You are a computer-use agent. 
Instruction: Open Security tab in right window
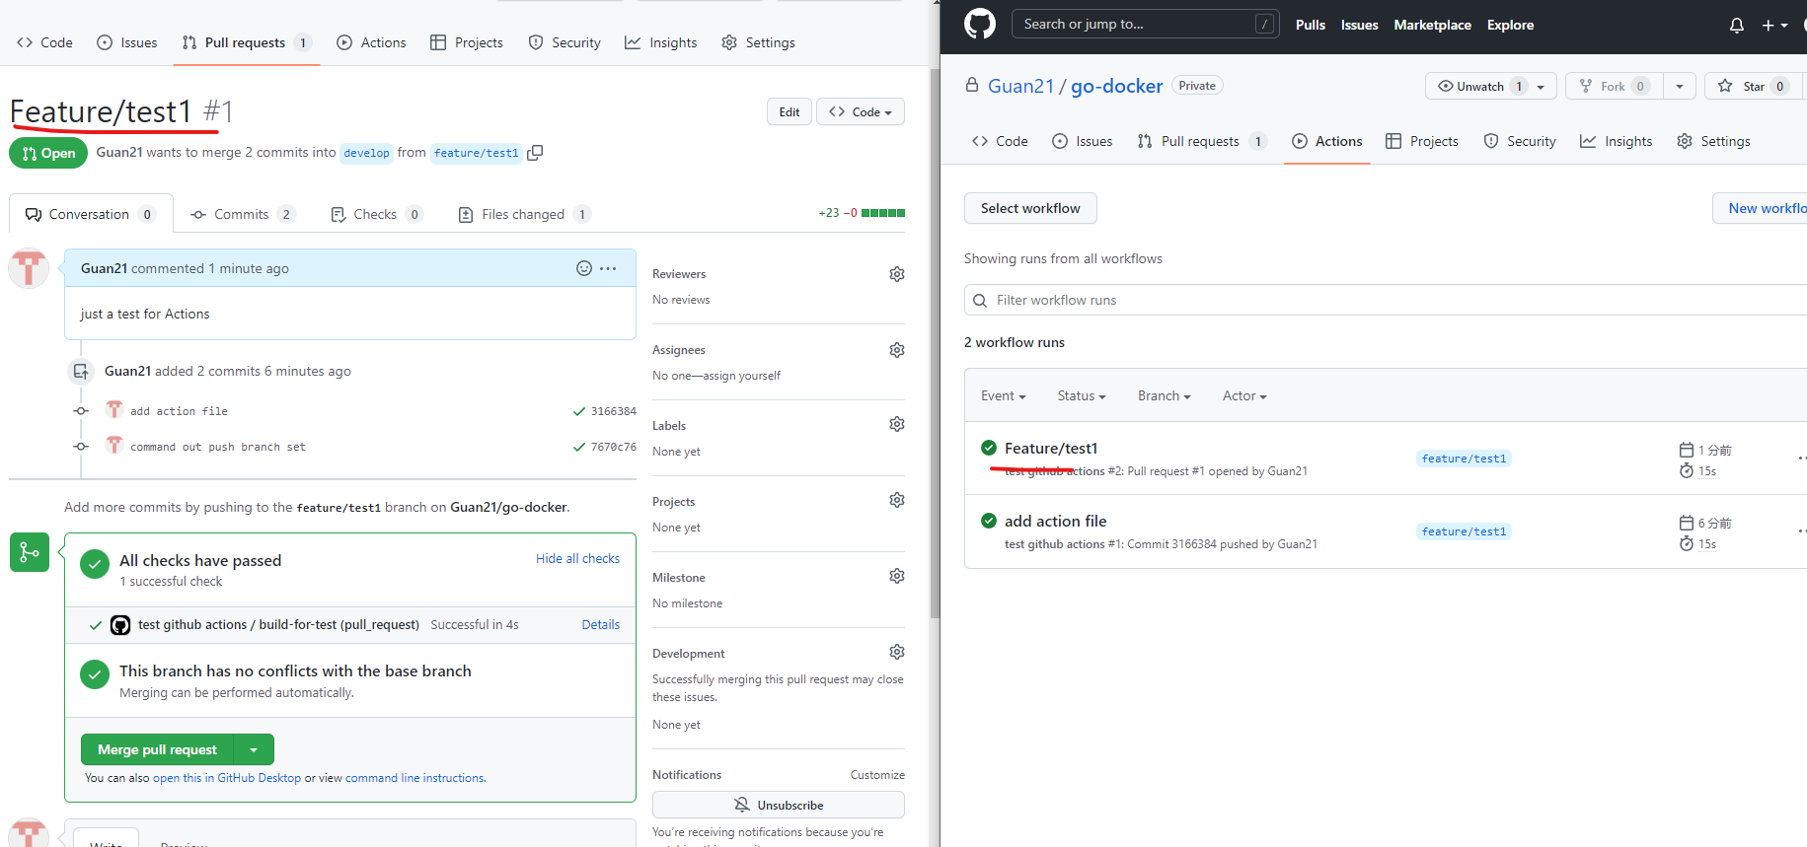point(1519,141)
